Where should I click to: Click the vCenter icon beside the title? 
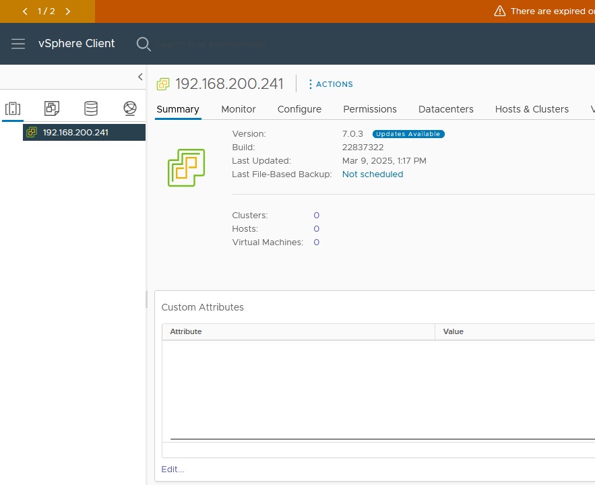(163, 84)
